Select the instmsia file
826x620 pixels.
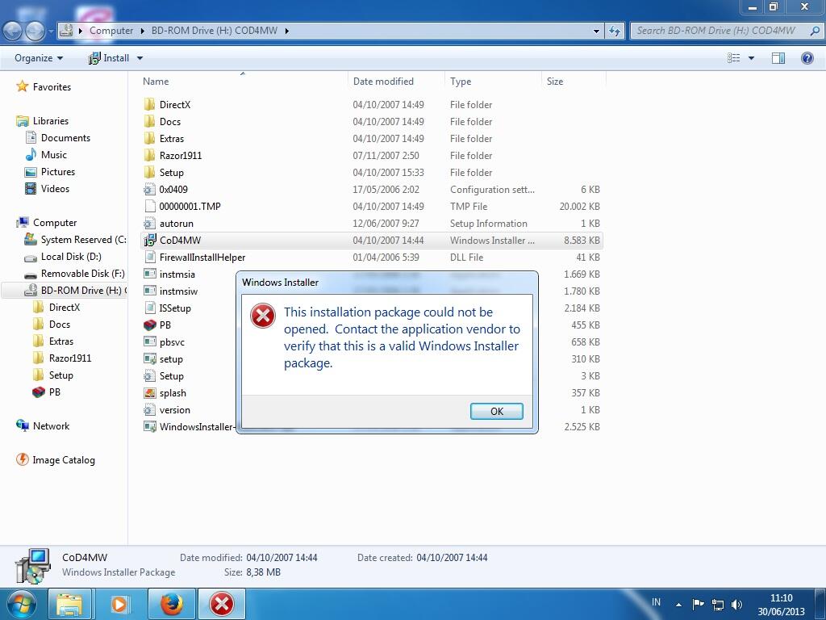[177, 274]
